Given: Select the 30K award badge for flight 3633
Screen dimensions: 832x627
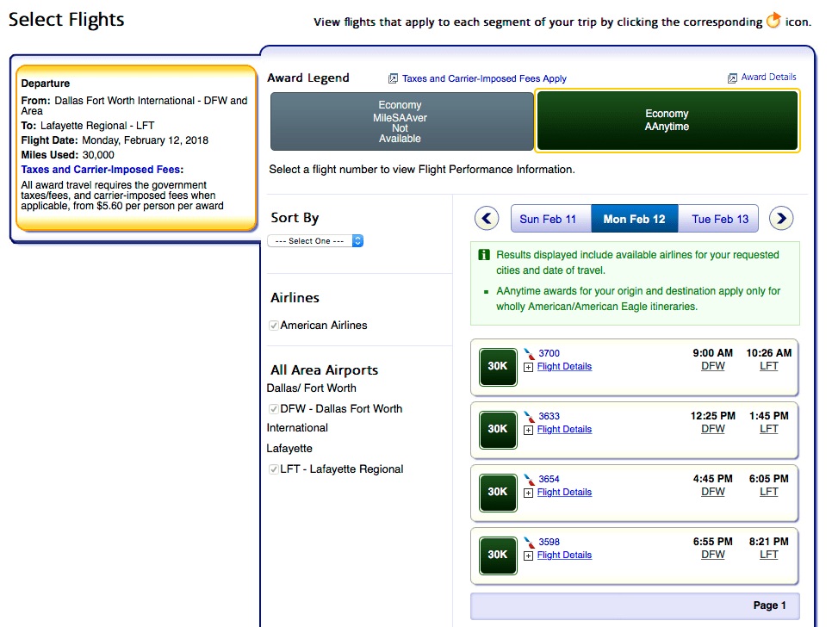Looking at the screenshot, I should (498, 430).
